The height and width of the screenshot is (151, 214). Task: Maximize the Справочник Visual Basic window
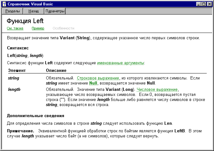(x=204, y=4)
